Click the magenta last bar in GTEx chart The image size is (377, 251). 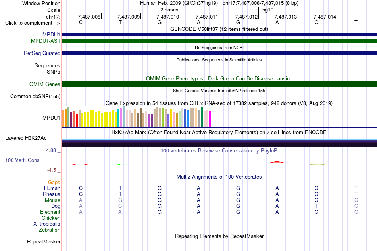click(210, 119)
